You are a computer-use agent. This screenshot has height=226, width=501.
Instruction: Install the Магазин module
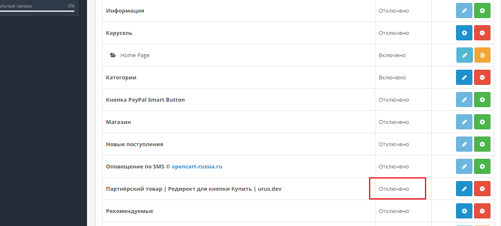click(482, 122)
